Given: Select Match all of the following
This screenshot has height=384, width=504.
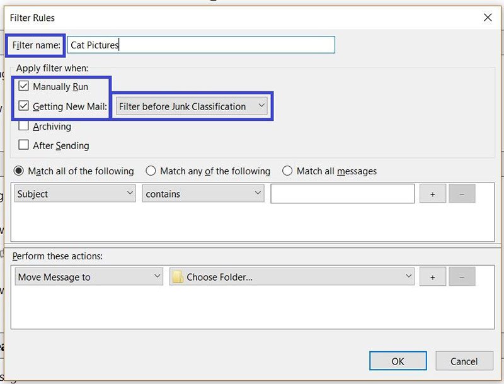Looking at the screenshot, I should coord(19,171).
